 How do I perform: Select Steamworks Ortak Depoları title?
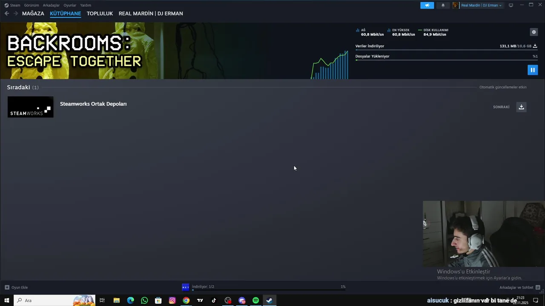[93, 104]
